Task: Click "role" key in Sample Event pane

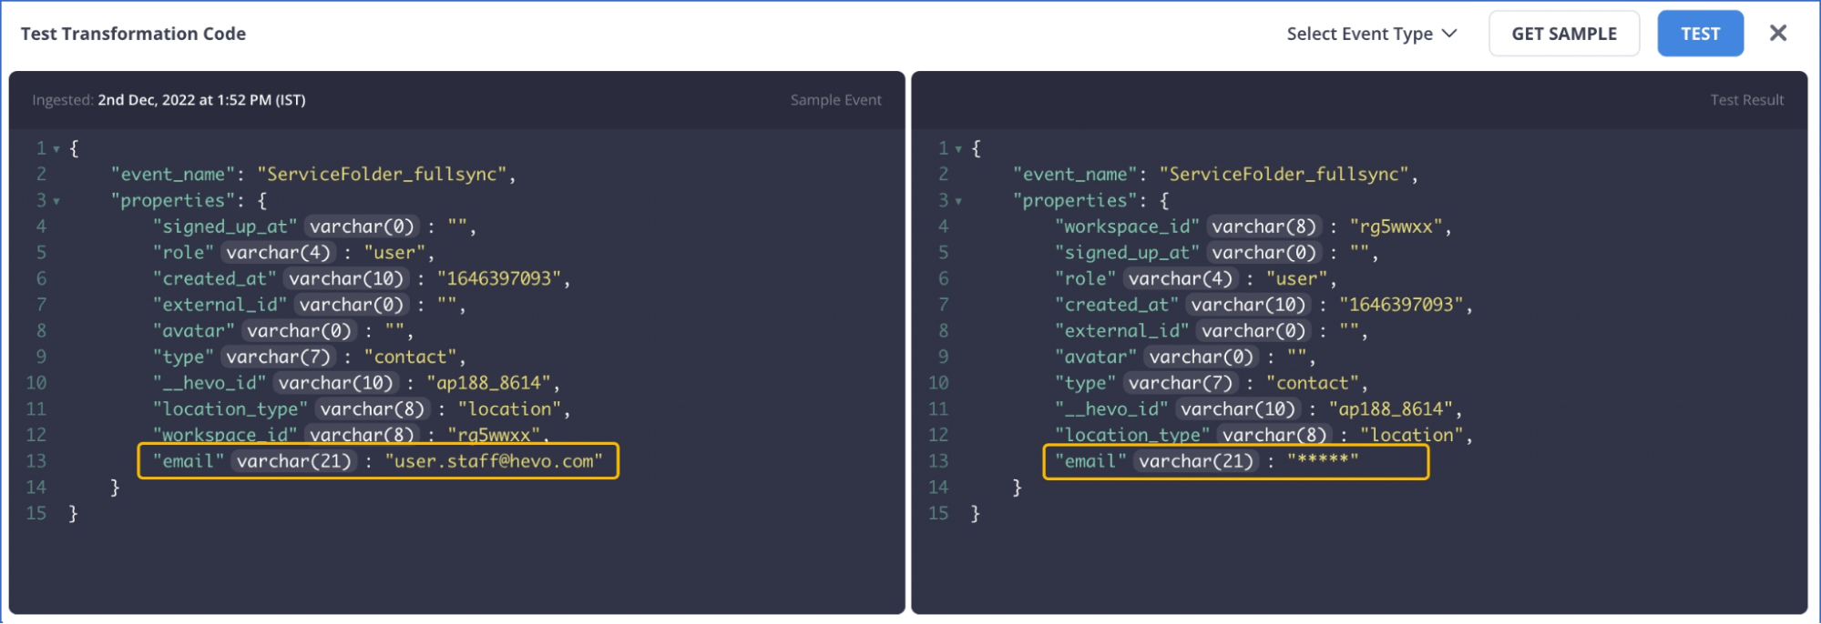Action: [x=183, y=253]
